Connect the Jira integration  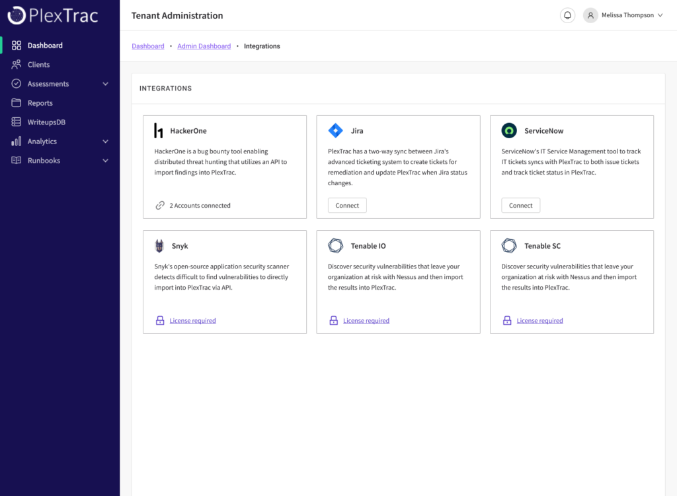(347, 205)
